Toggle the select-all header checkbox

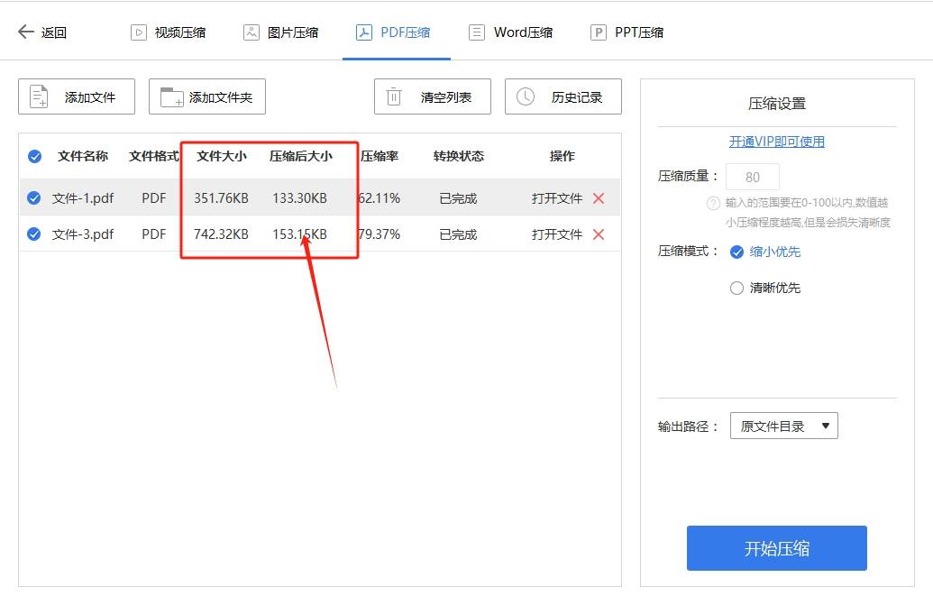pyautogui.click(x=34, y=157)
